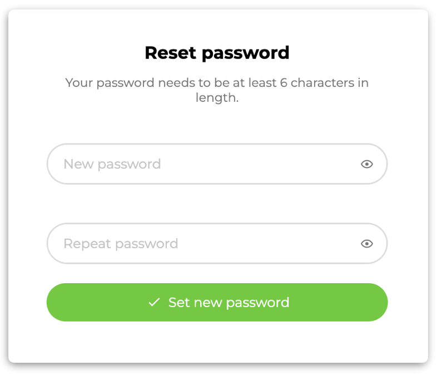Focus the New password input field

(x=217, y=164)
